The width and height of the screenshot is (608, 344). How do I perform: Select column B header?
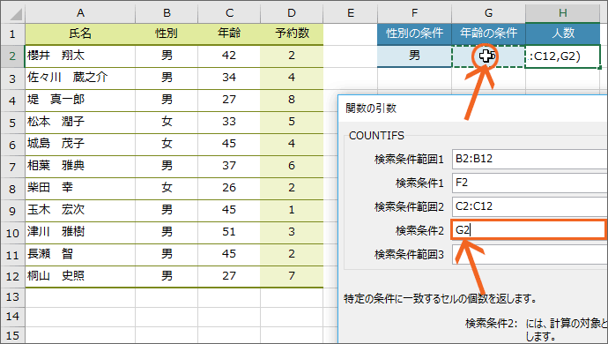click(167, 13)
